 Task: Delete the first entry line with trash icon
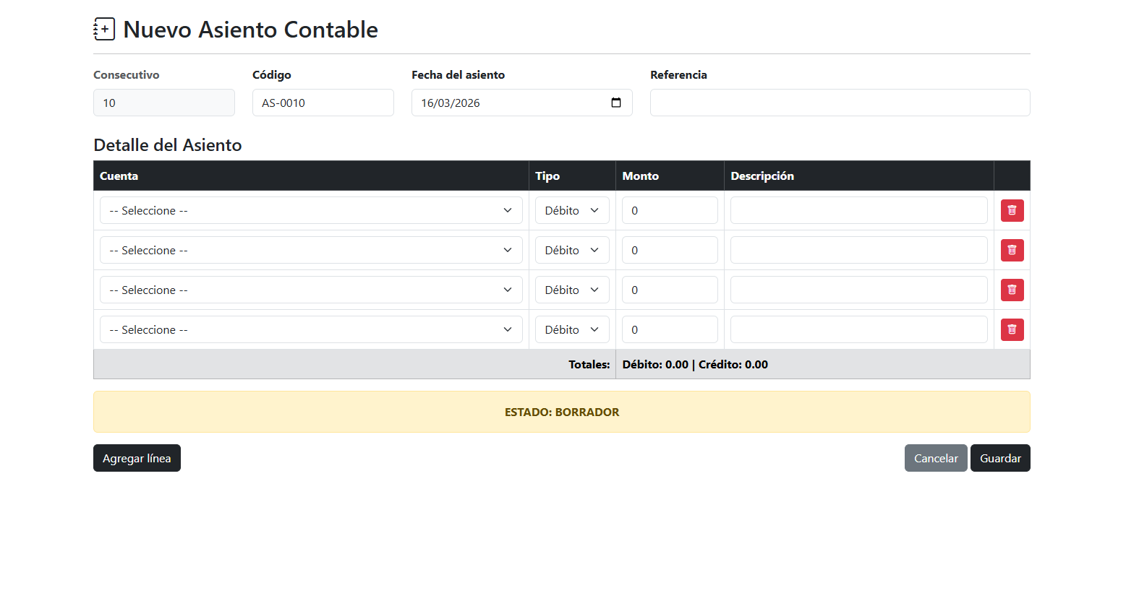click(x=1012, y=210)
